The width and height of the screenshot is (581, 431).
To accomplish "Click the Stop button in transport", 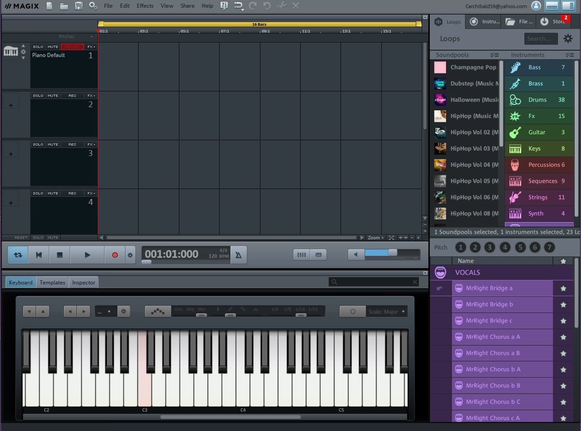I will coord(60,255).
